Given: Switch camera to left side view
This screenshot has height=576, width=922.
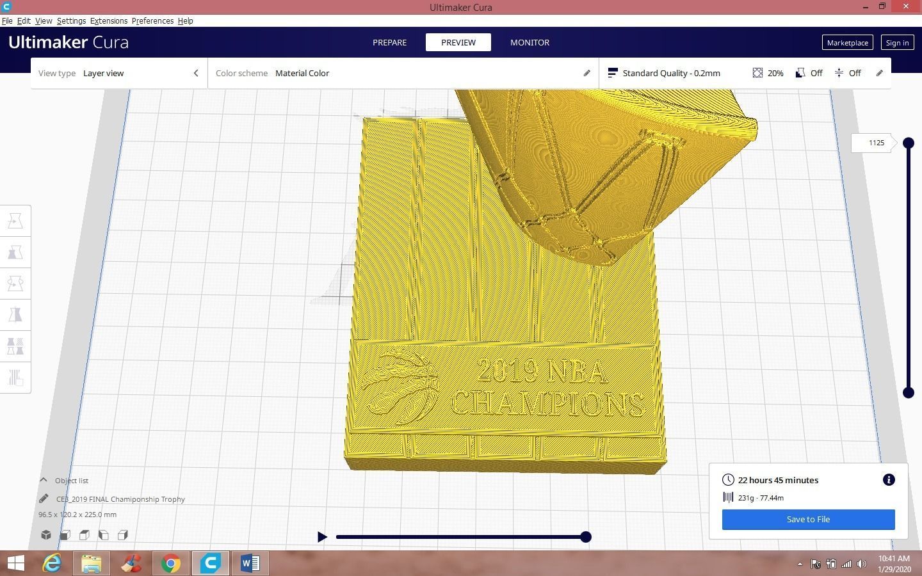Looking at the screenshot, I should 104,535.
